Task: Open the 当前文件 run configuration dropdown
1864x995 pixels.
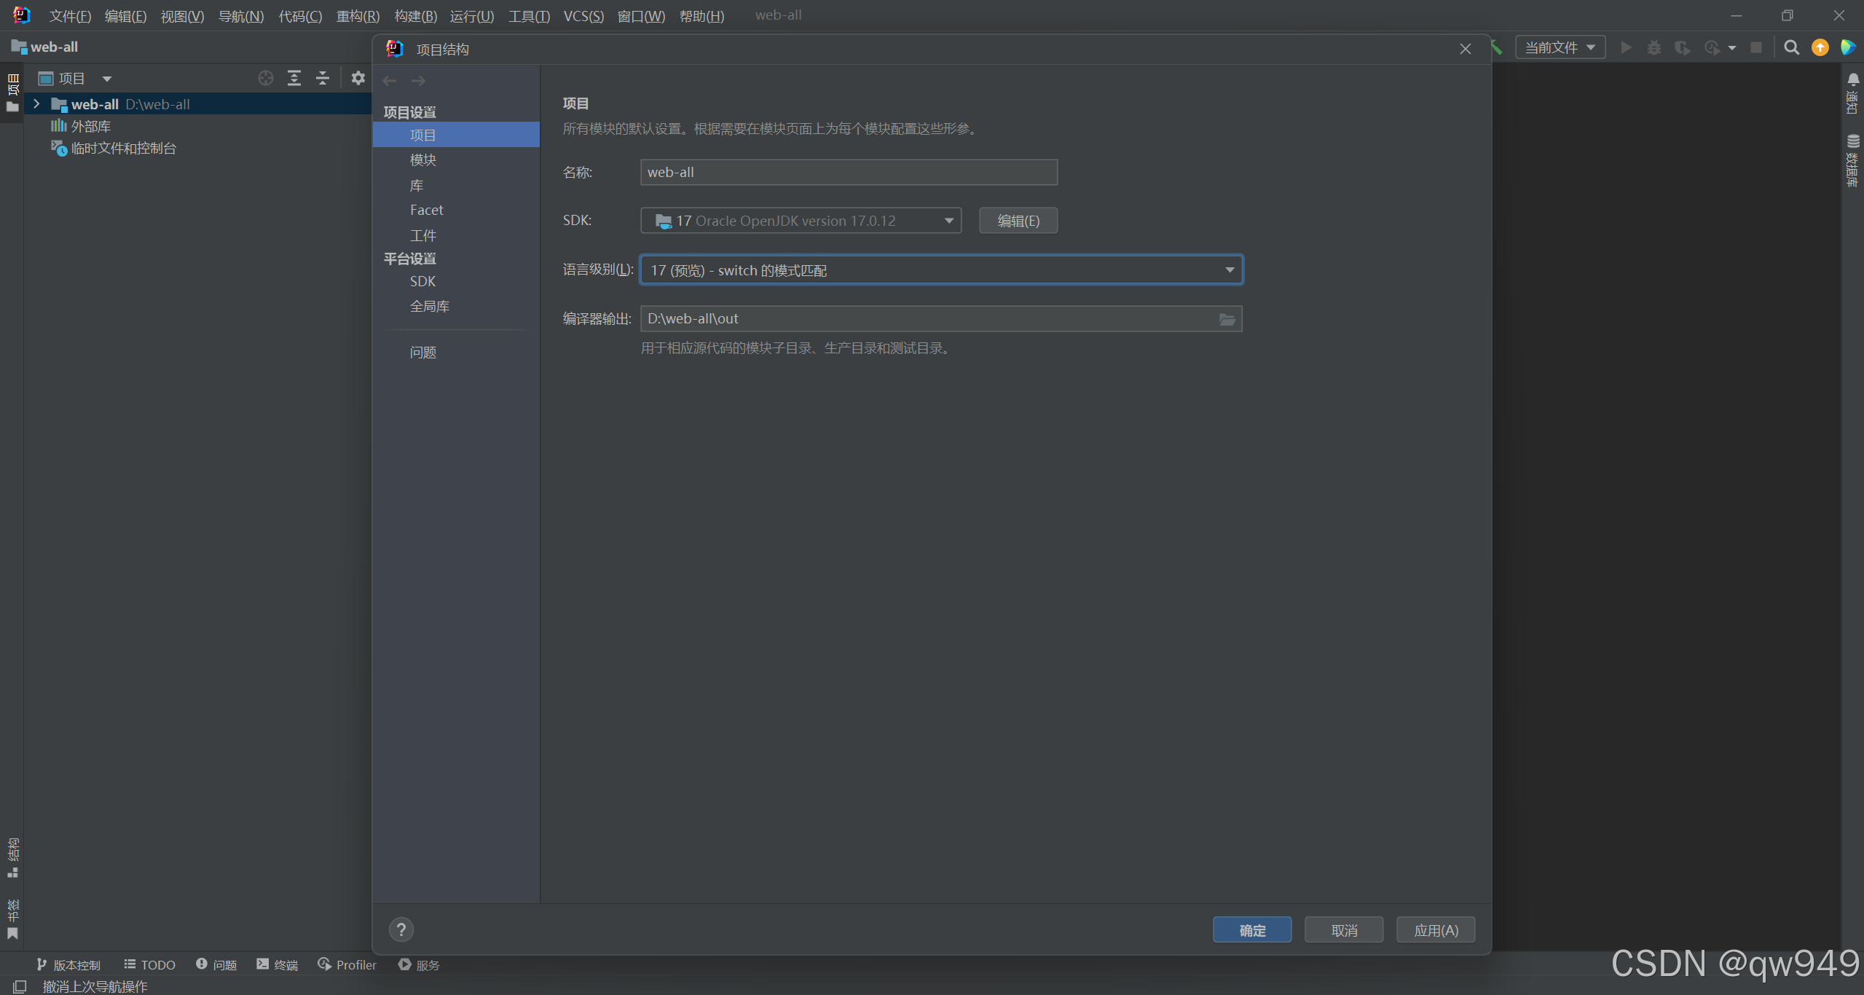Action: [x=1560, y=47]
